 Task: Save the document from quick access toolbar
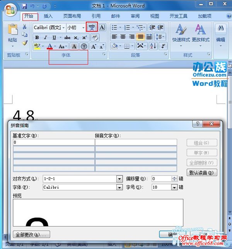[x=24, y=6]
